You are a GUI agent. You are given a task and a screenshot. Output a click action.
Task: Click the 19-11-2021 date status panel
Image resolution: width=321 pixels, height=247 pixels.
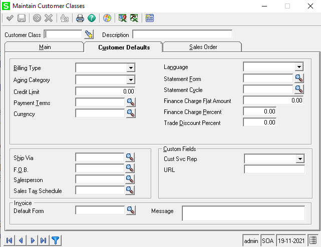point(291,240)
